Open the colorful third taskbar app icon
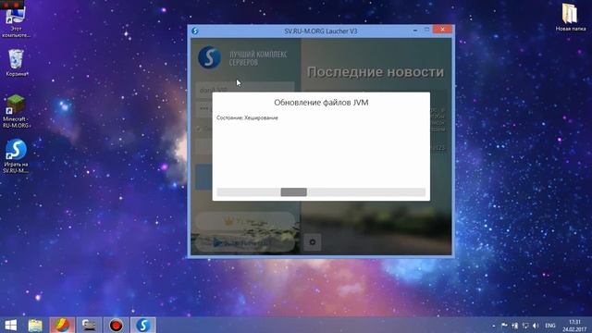The width and height of the screenshot is (592, 333). pos(62,325)
